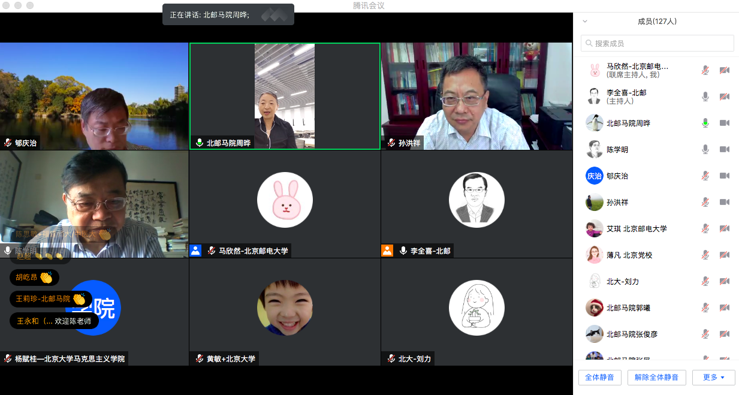Click 陈学明 avatar in member list
The image size is (739, 395).
point(595,149)
